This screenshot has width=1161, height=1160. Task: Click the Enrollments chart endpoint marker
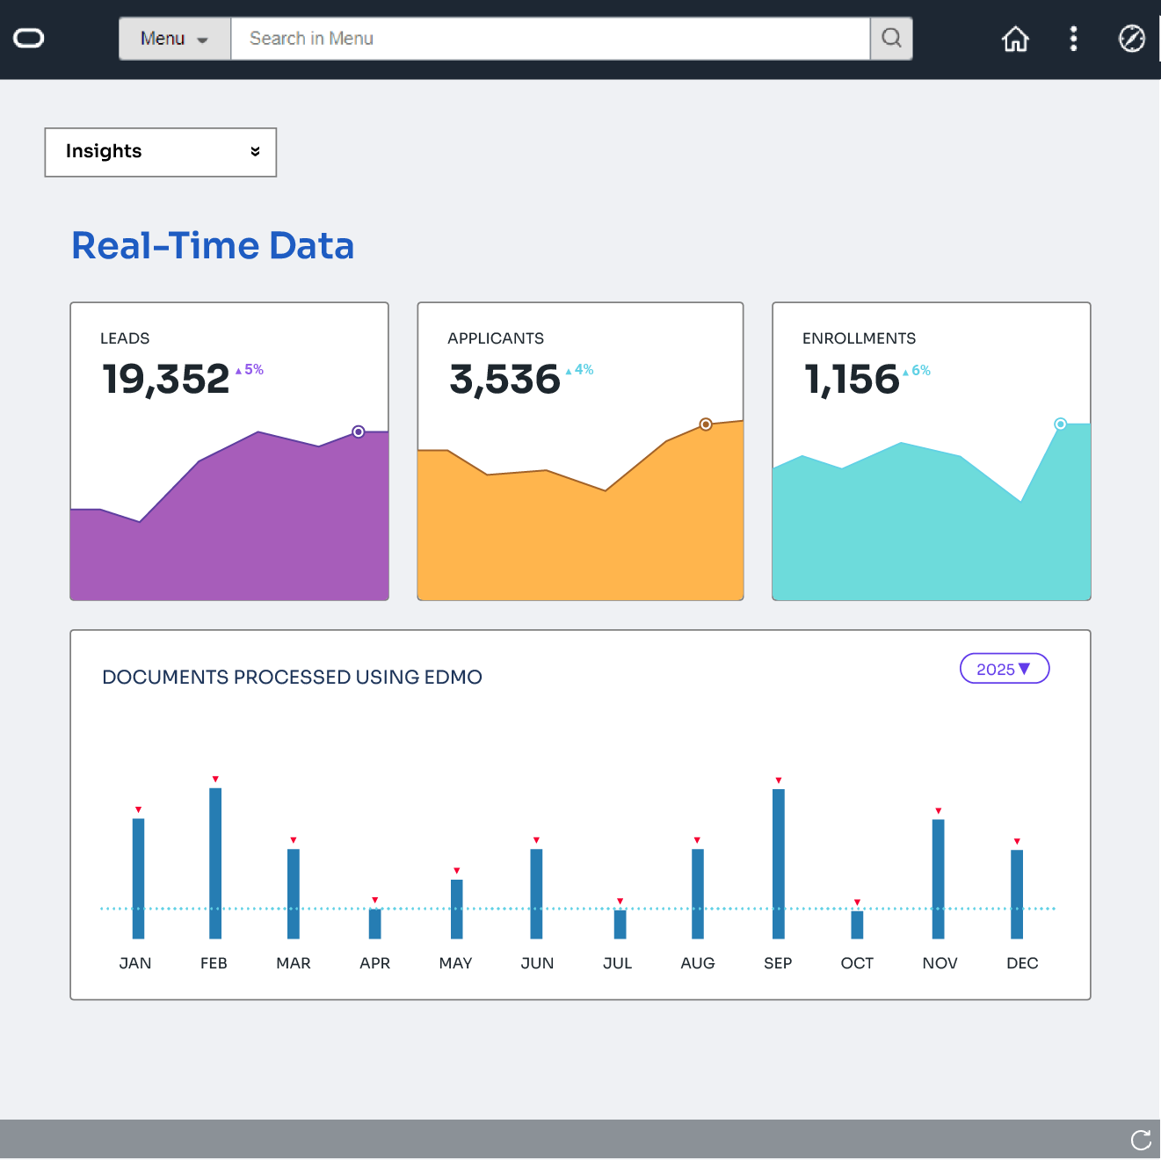[x=1061, y=424]
